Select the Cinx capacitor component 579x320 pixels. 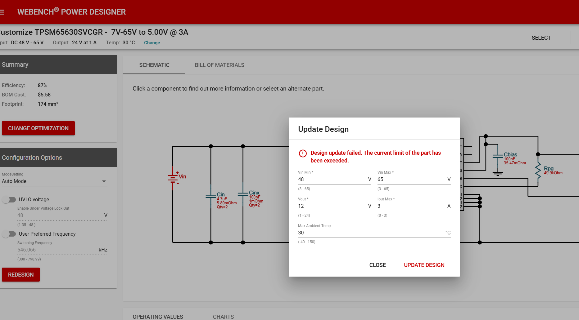pos(243,194)
